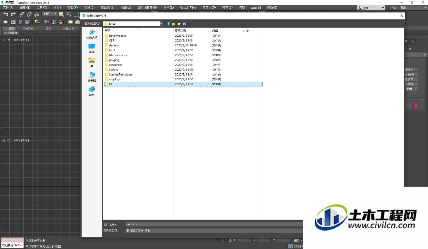Switch to the 对象绘制 ribbon tab
The image size is (428, 249).
pyautogui.click(x=69, y=29)
